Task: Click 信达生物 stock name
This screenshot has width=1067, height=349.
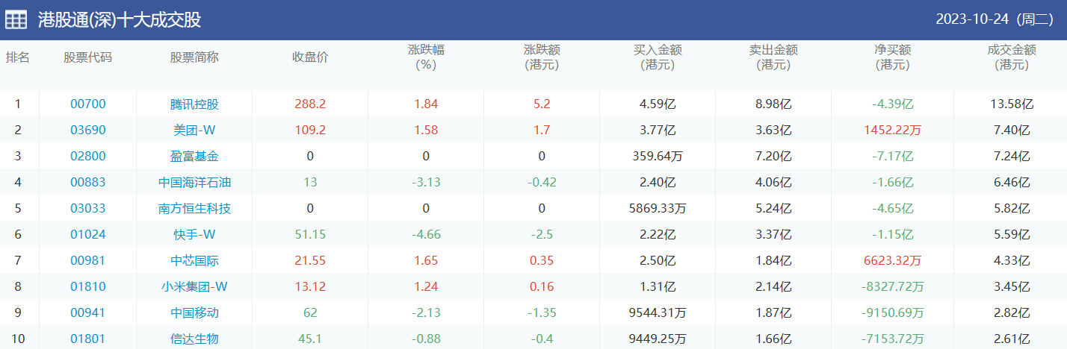Action: click(x=194, y=339)
